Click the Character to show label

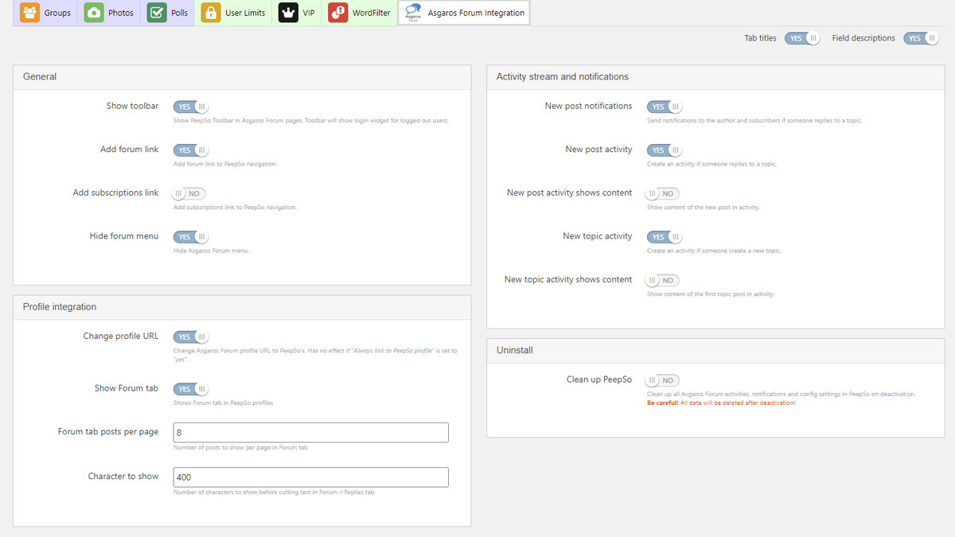(x=123, y=477)
